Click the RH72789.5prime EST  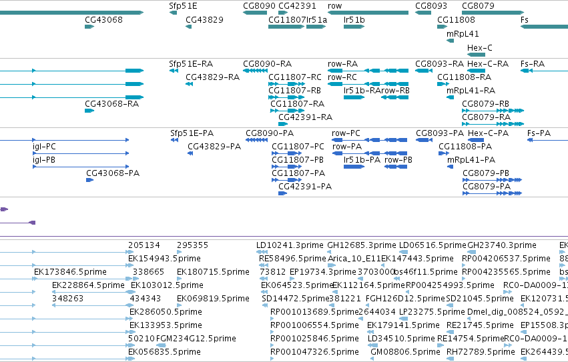[451, 359]
